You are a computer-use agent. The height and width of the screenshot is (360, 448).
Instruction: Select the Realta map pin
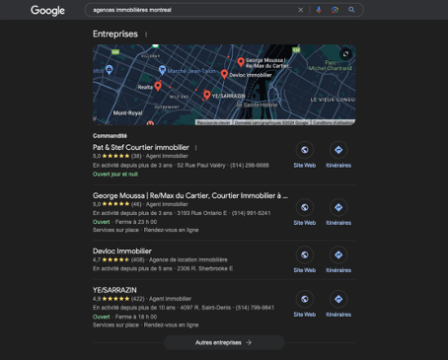158,86
